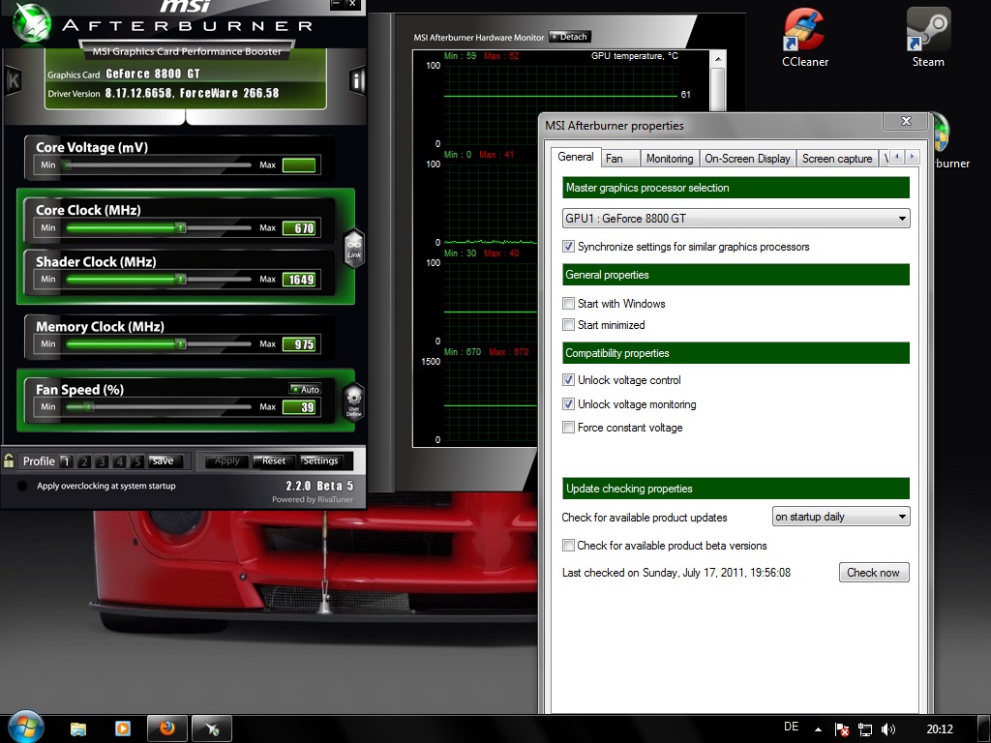The image size is (991, 743).
Task: Open the GPU1 GeForce 8800 GT dropdown
Action: (736, 218)
